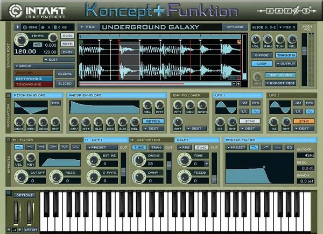
Task: Select the EQ mode in Master Filter
Action: (x=288, y=147)
